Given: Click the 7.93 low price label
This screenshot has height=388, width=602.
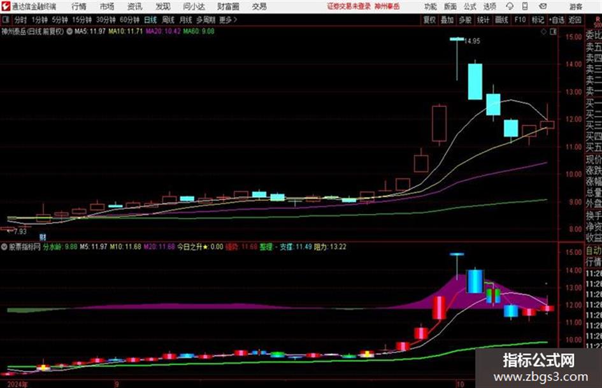Looking at the screenshot, I should click(x=20, y=231).
